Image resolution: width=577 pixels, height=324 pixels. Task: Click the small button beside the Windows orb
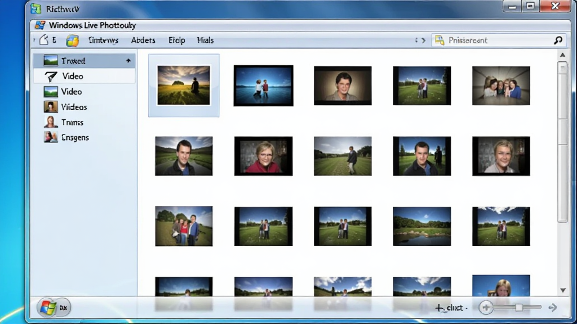click(x=63, y=308)
